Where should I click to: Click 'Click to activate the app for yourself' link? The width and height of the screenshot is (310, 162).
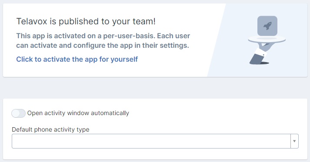point(77,59)
